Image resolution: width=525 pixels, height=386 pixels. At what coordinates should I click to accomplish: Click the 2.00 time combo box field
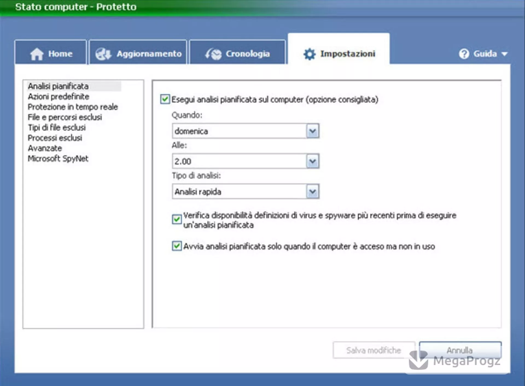(246, 161)
